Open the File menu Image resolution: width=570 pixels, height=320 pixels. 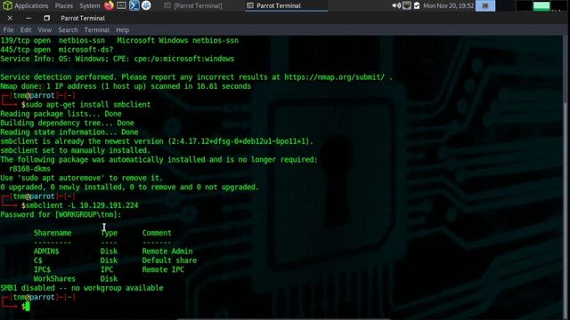pyautogui.click(x=8, y=30)
